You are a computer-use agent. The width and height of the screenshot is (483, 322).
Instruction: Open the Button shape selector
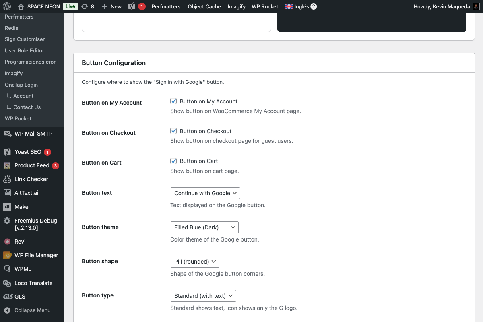pyautogui.click(x=195, y=261)
